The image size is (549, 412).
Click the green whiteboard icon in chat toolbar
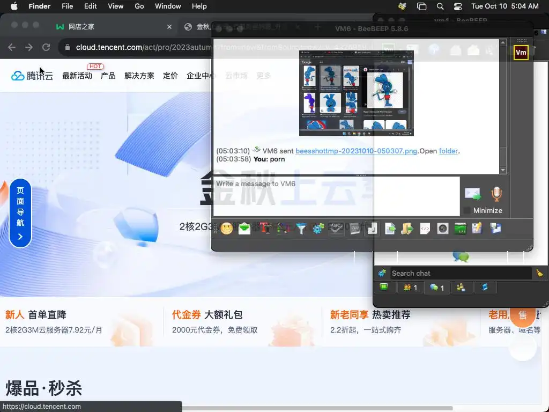click(460, 229)
